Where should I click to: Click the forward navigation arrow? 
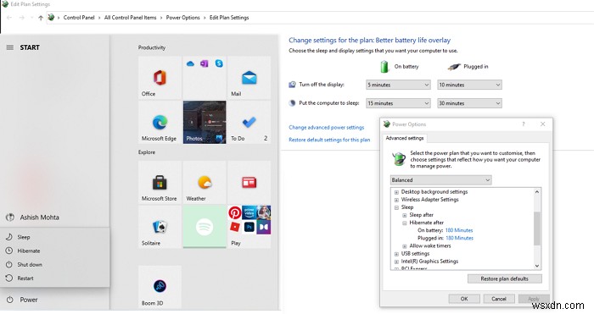coord(21,18)
